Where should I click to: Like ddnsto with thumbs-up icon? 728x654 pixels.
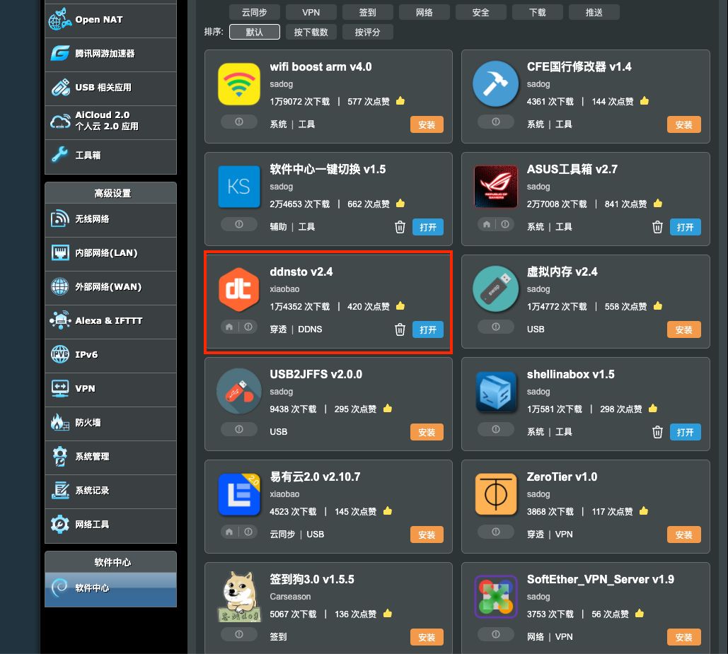click(x=400, y=305)
